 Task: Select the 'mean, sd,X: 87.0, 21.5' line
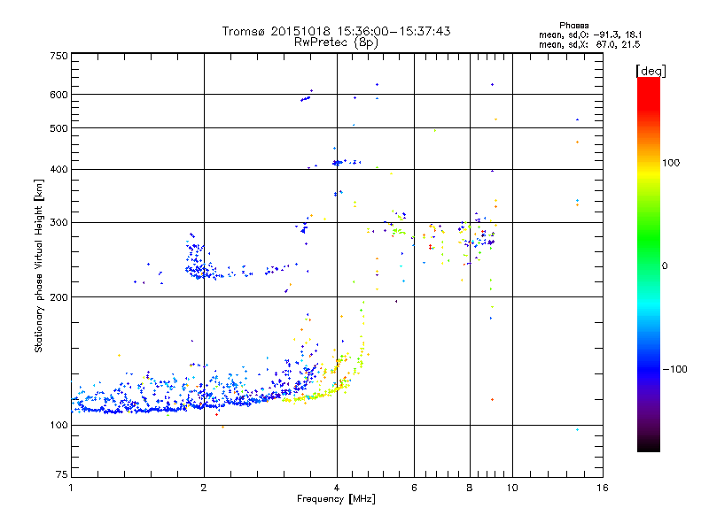[589, 44]
